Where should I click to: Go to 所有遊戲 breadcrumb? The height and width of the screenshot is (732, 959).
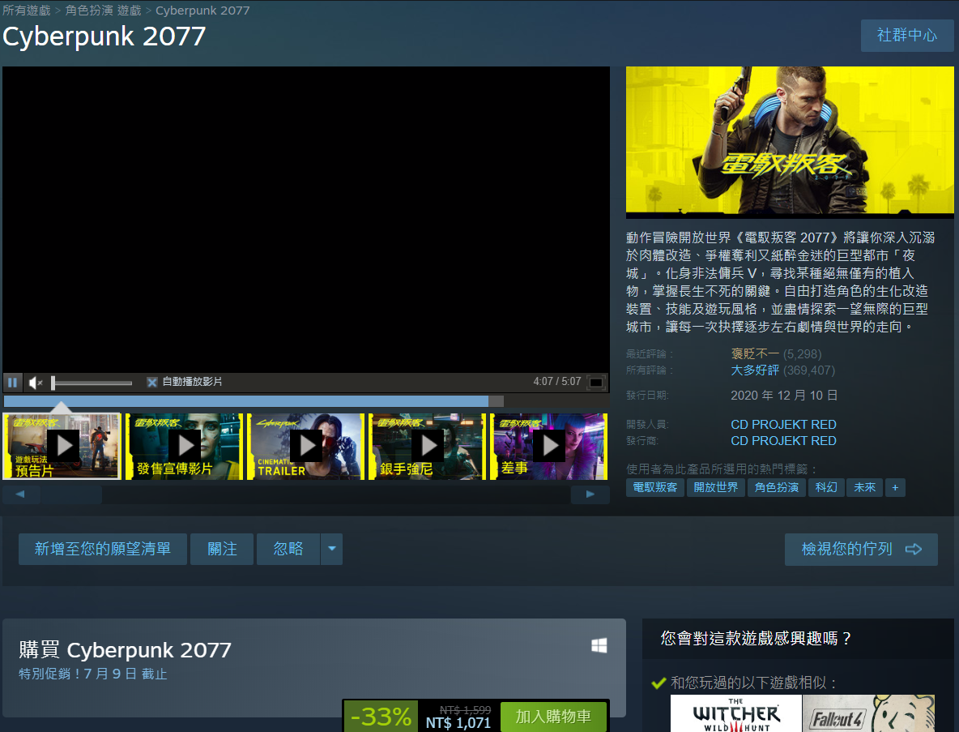tap(26, 11)
